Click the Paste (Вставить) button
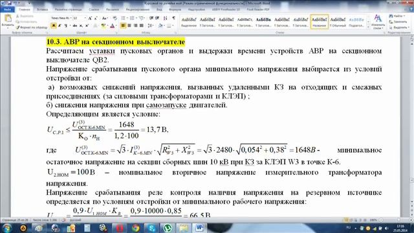Image resolution: width=414 pixels, height=233 pixels. [8, 21]
